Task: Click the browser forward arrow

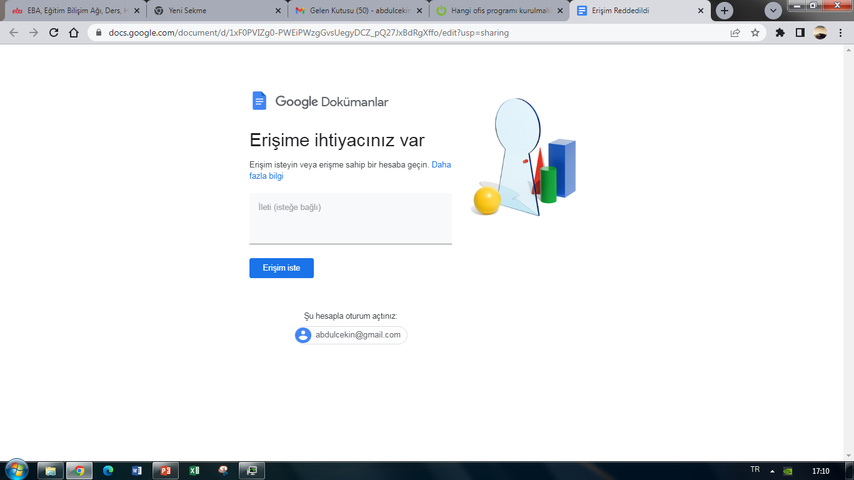Action: tap(34, 33)
